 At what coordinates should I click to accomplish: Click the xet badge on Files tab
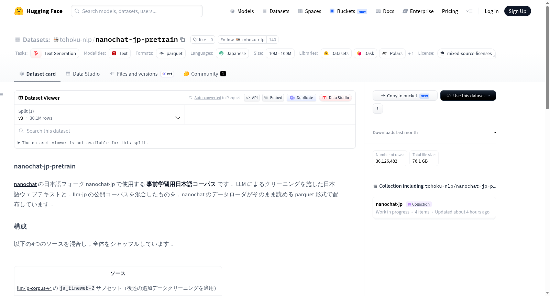167,74
